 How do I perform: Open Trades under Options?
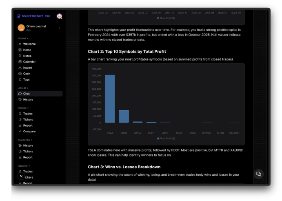click(x=28, y=172)
